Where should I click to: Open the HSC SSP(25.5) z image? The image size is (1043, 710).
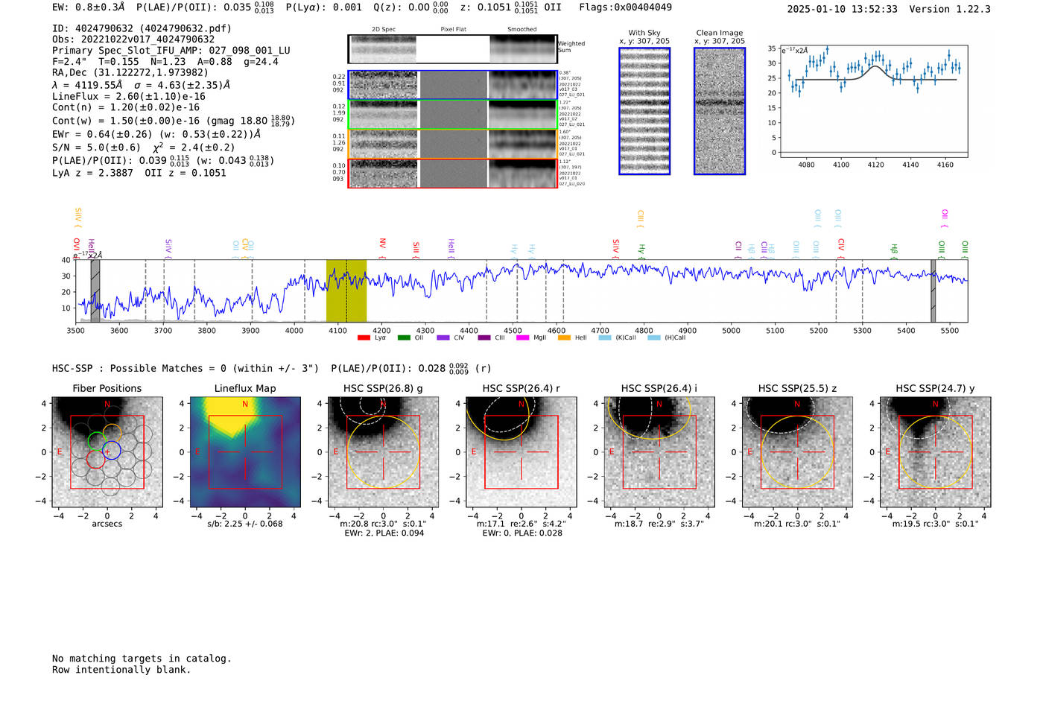[797, 452]
